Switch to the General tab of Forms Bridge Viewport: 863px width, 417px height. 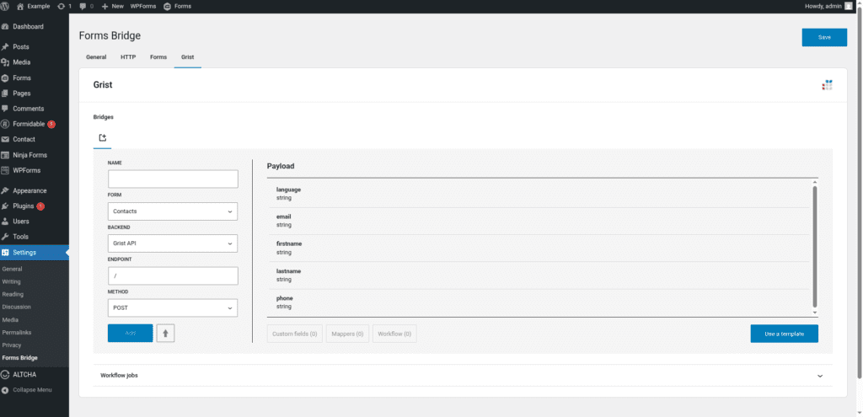[x=96, y=56]
